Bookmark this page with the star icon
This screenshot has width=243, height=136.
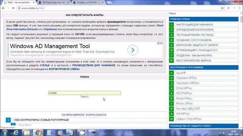point(222,8)
